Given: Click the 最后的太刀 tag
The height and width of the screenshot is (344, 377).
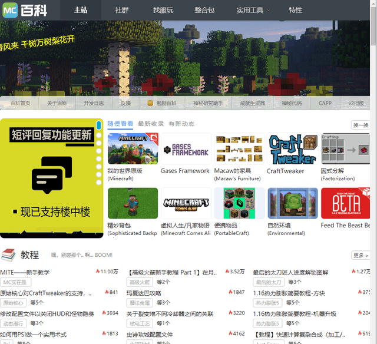Looking at the screenshot, I should 269,282.
